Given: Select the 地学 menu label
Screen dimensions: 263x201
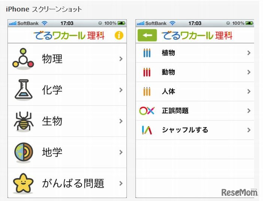Looking at the screenshot, I should pos(52,152).
